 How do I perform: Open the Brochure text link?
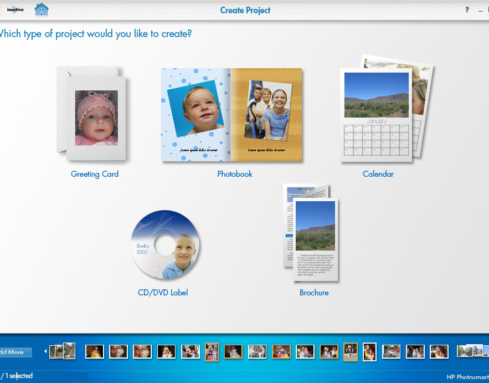click(x=314, y=293)
